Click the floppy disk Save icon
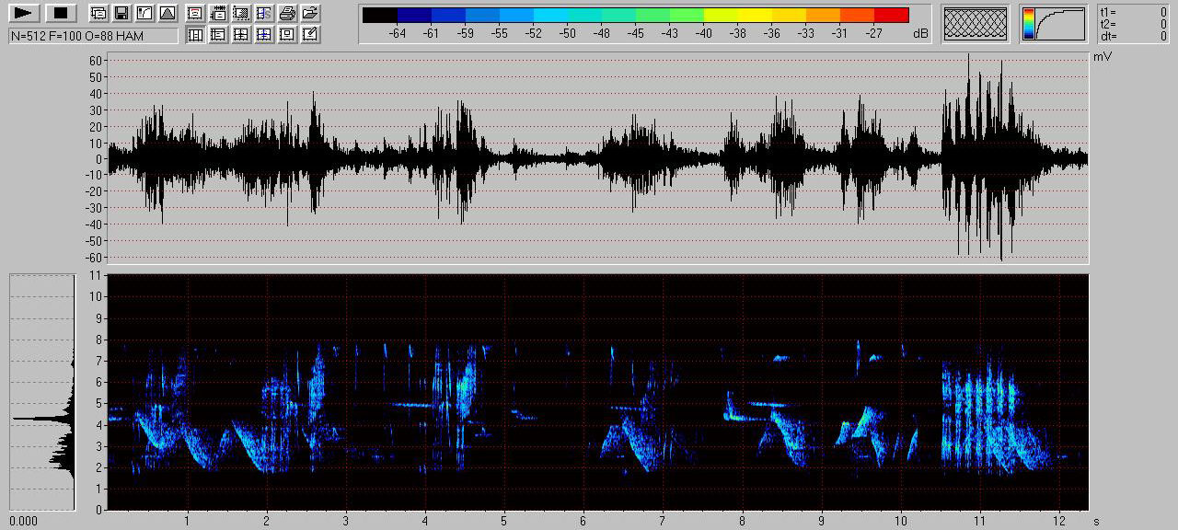This screenshot has height=530, width=1178. point(121,13)
